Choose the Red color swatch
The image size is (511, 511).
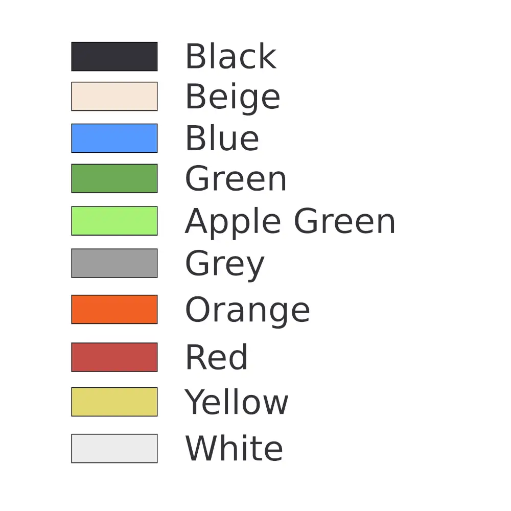114,357
